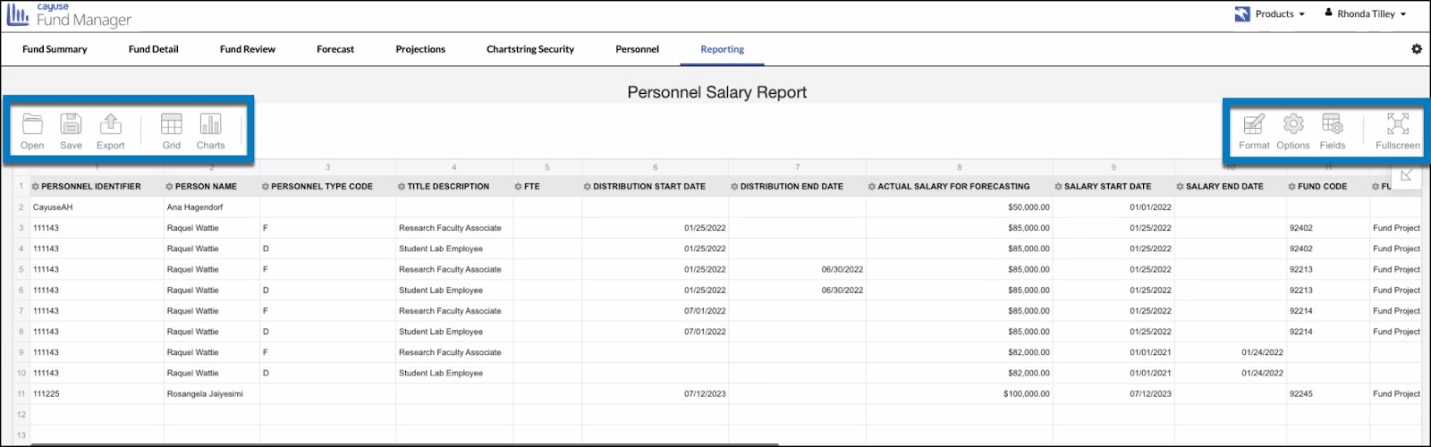This screenshot has height=447, width=1431.
Task: Click the gear on DISTRIBUTION START DATE column
Action: click(587, 187)
